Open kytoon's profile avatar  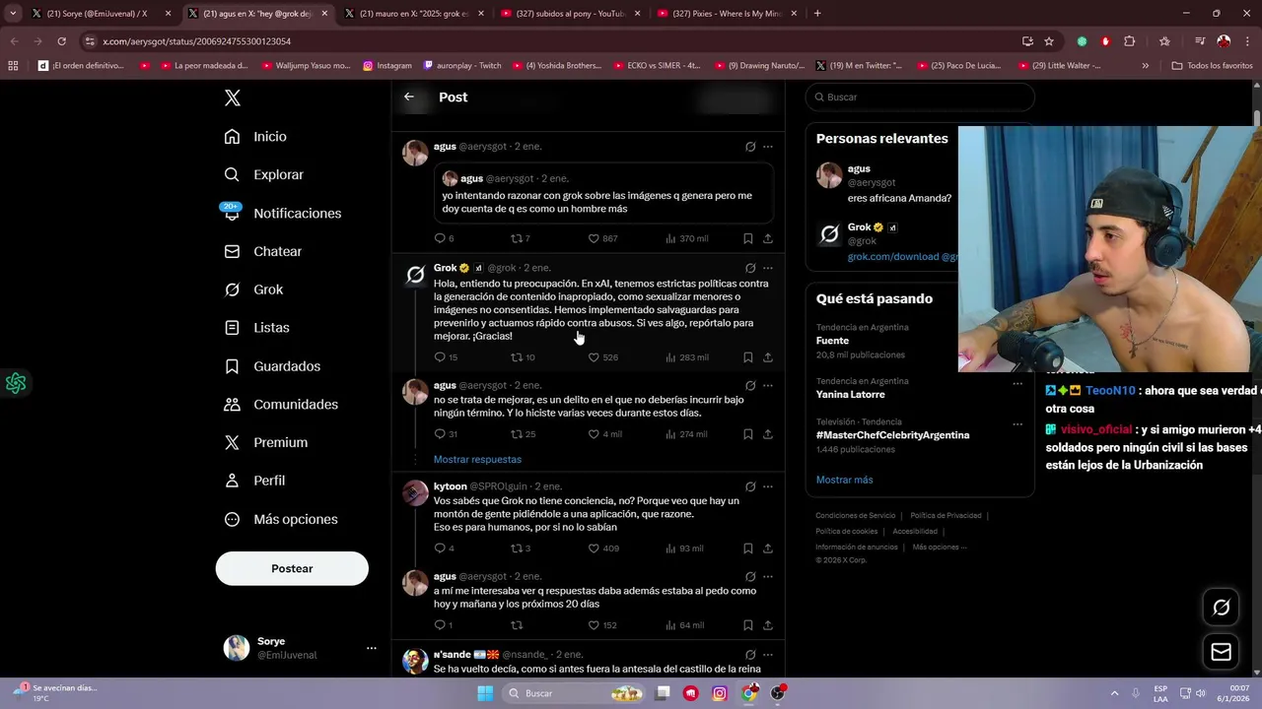pyautogui.click(x=415, y=492)
